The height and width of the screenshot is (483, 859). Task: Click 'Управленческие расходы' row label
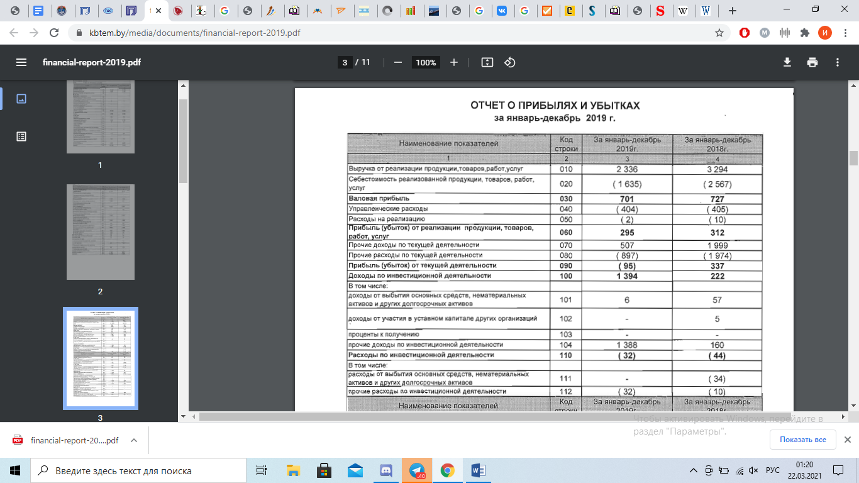pyautogui.click(x=389, y=209)
